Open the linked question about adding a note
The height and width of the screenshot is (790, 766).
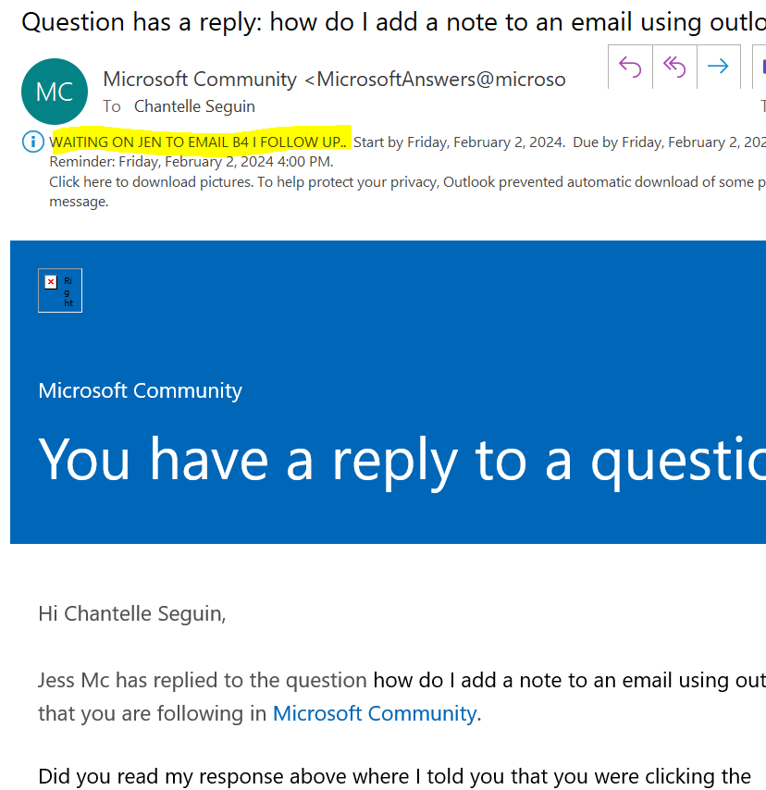click(x=570, y=680)
